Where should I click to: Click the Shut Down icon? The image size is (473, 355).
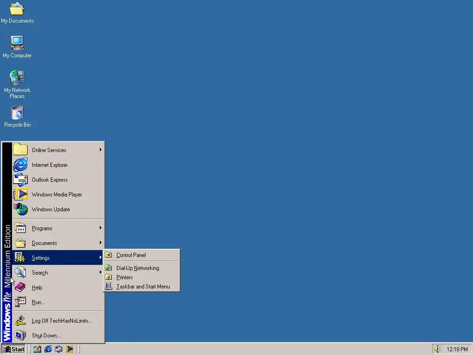tap(20, 335)
